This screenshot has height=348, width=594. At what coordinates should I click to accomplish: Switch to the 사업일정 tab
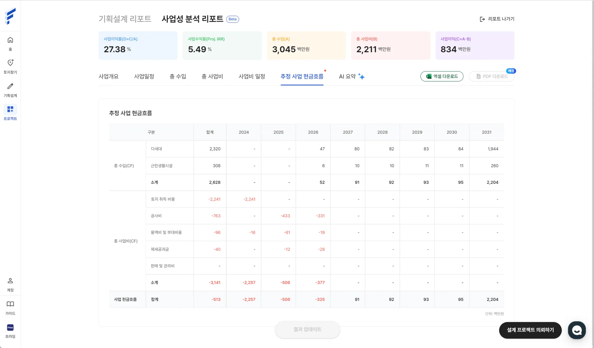tap(144, 76)
